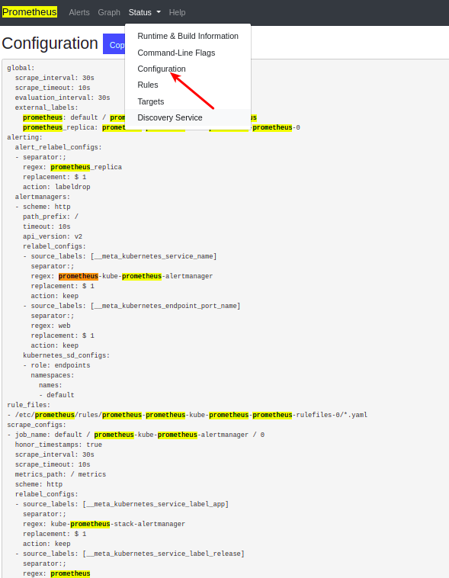The image size is (449, 578).
Task: Click the rulefiles-0/*.yaml path line
Action: coord(188,415)
